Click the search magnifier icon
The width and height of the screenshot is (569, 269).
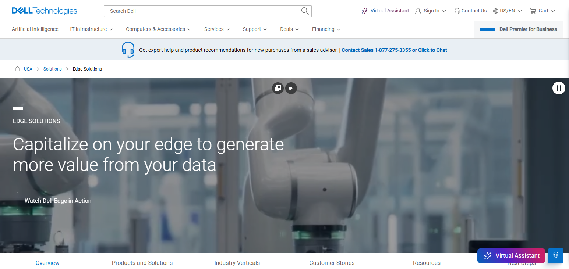305,11
